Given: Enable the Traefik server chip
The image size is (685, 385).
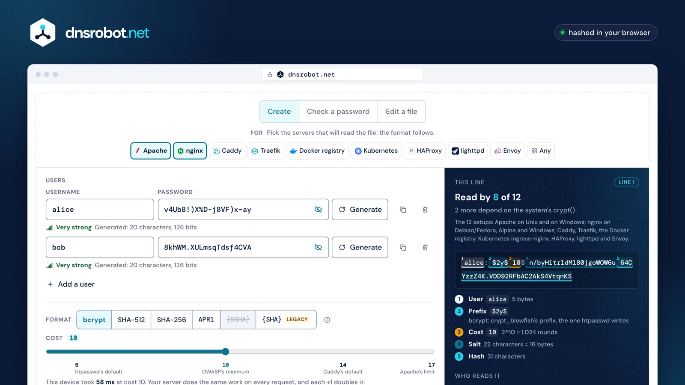Looking at the screenshot, I should pos(266,151).
